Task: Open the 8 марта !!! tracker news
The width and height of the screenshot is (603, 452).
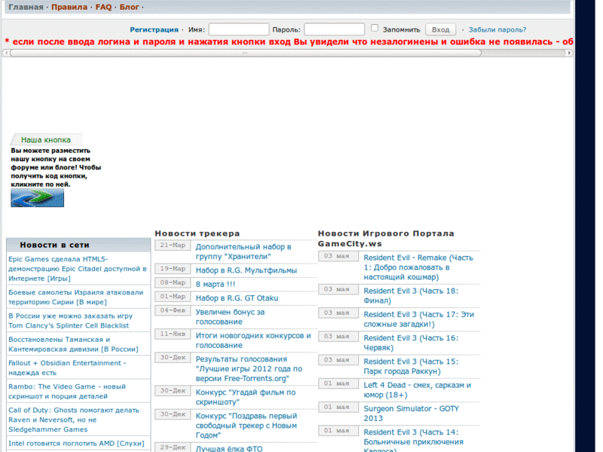Action: [216, 284]
